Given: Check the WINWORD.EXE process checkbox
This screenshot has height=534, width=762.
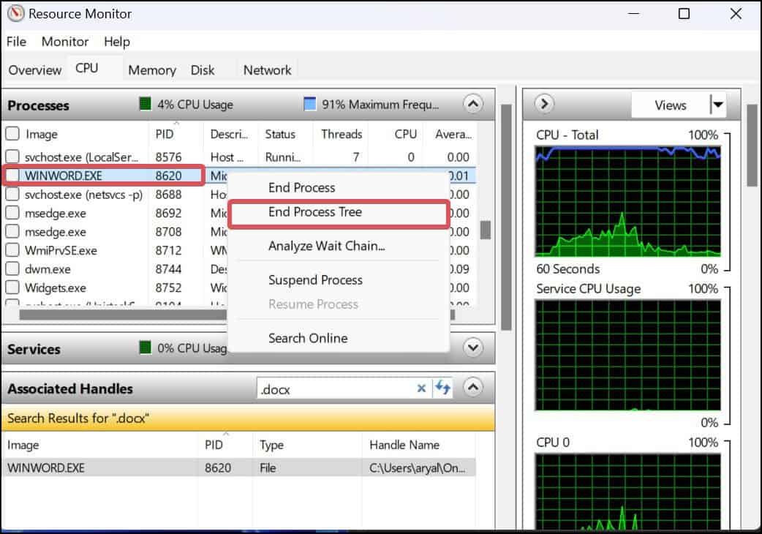Looking at the screenshot, I should click(x=12, y=176).
